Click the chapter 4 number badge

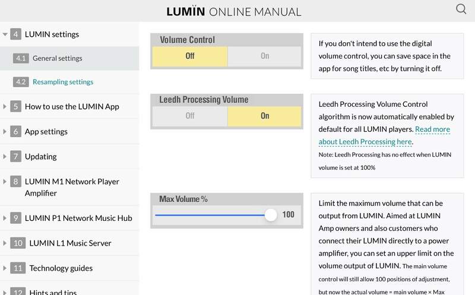pos(16,34)
